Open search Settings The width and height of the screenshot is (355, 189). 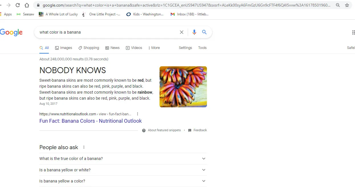[x=185, y=48]
